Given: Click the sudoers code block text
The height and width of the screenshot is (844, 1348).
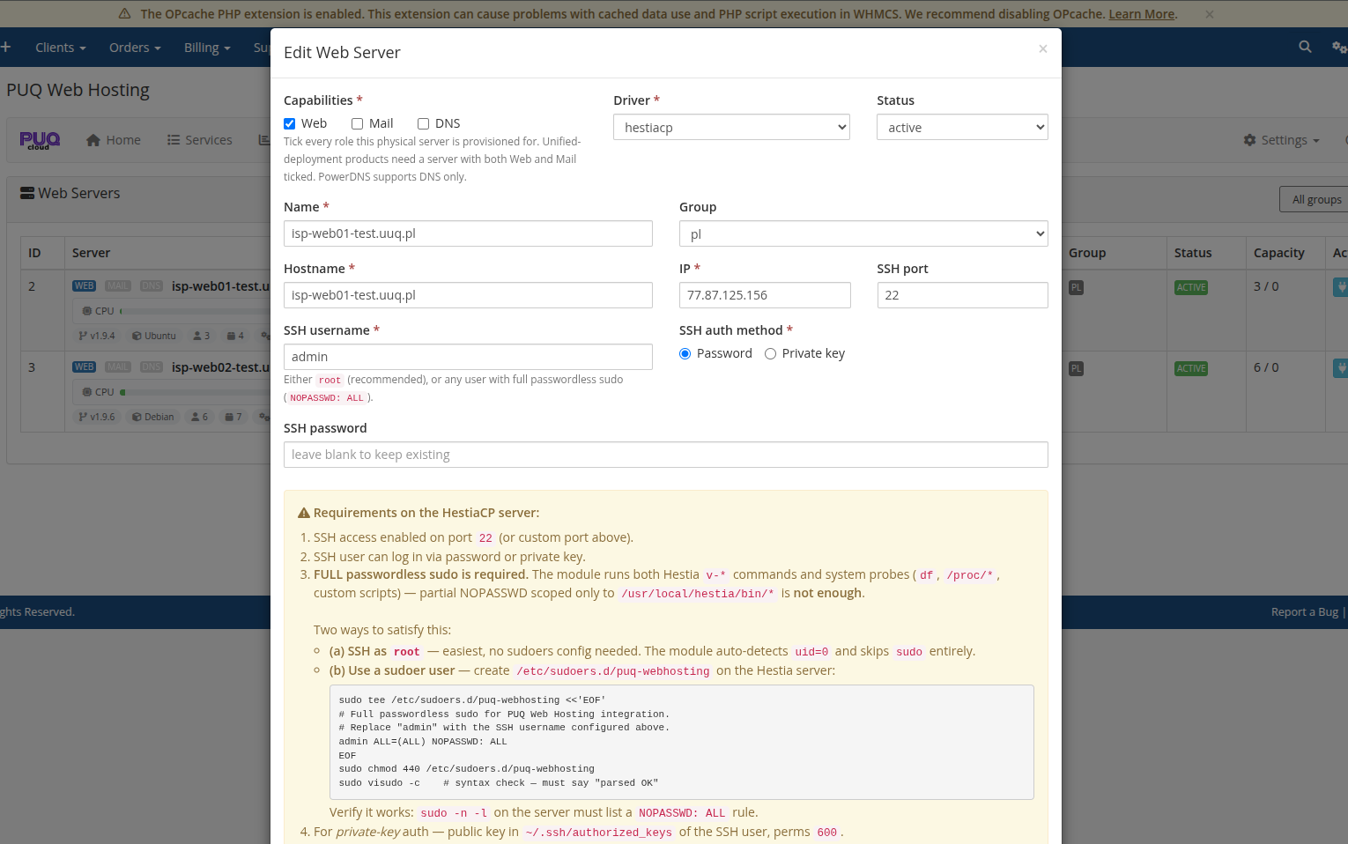Looking at the screenshot, I should tap(681, 742).
